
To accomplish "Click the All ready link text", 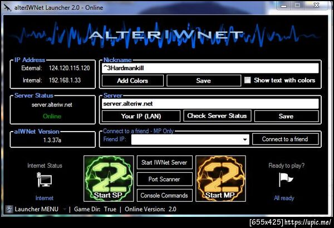I will (284, 198).
